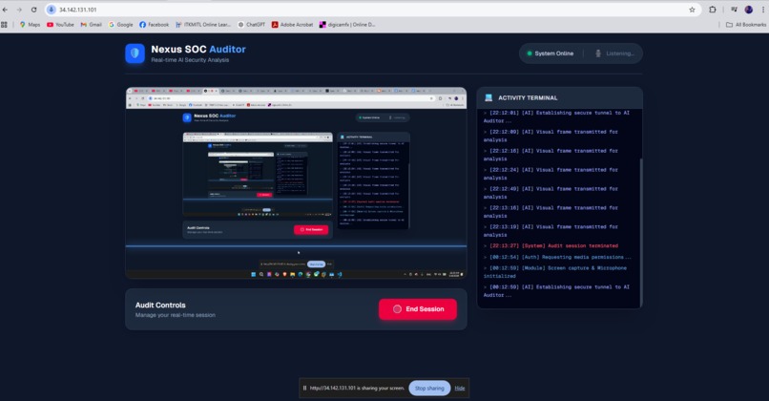Open the YouTube bookmark
Viewport: 769px width, 401px height.
(x=60, y=25)
